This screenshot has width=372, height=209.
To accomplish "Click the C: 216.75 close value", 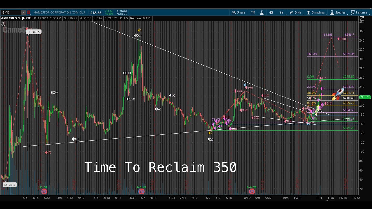I will tap(111, 18).
